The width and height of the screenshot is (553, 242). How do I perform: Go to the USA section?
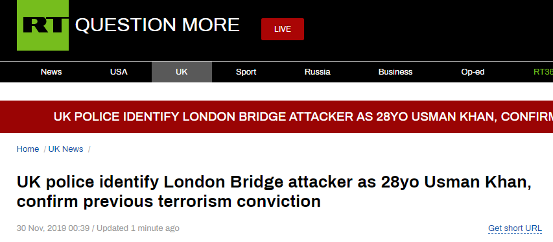[119, 72]
